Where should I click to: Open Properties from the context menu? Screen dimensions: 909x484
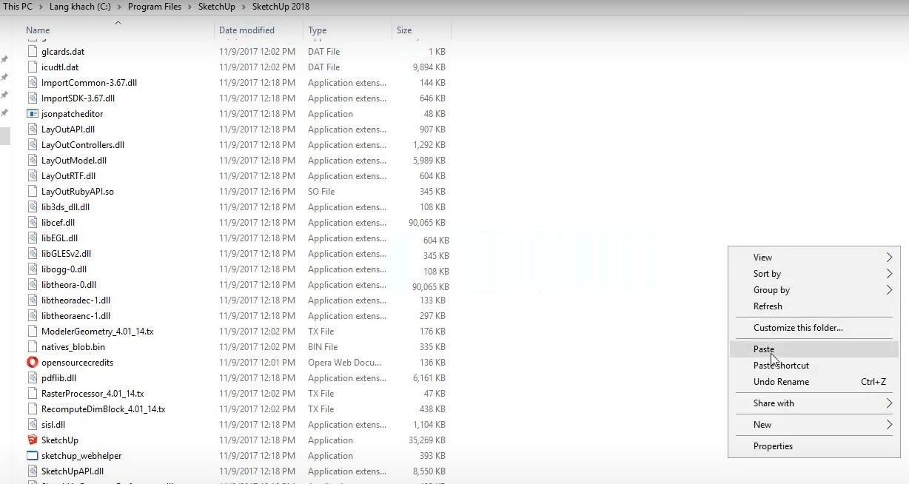pos(814,446)
